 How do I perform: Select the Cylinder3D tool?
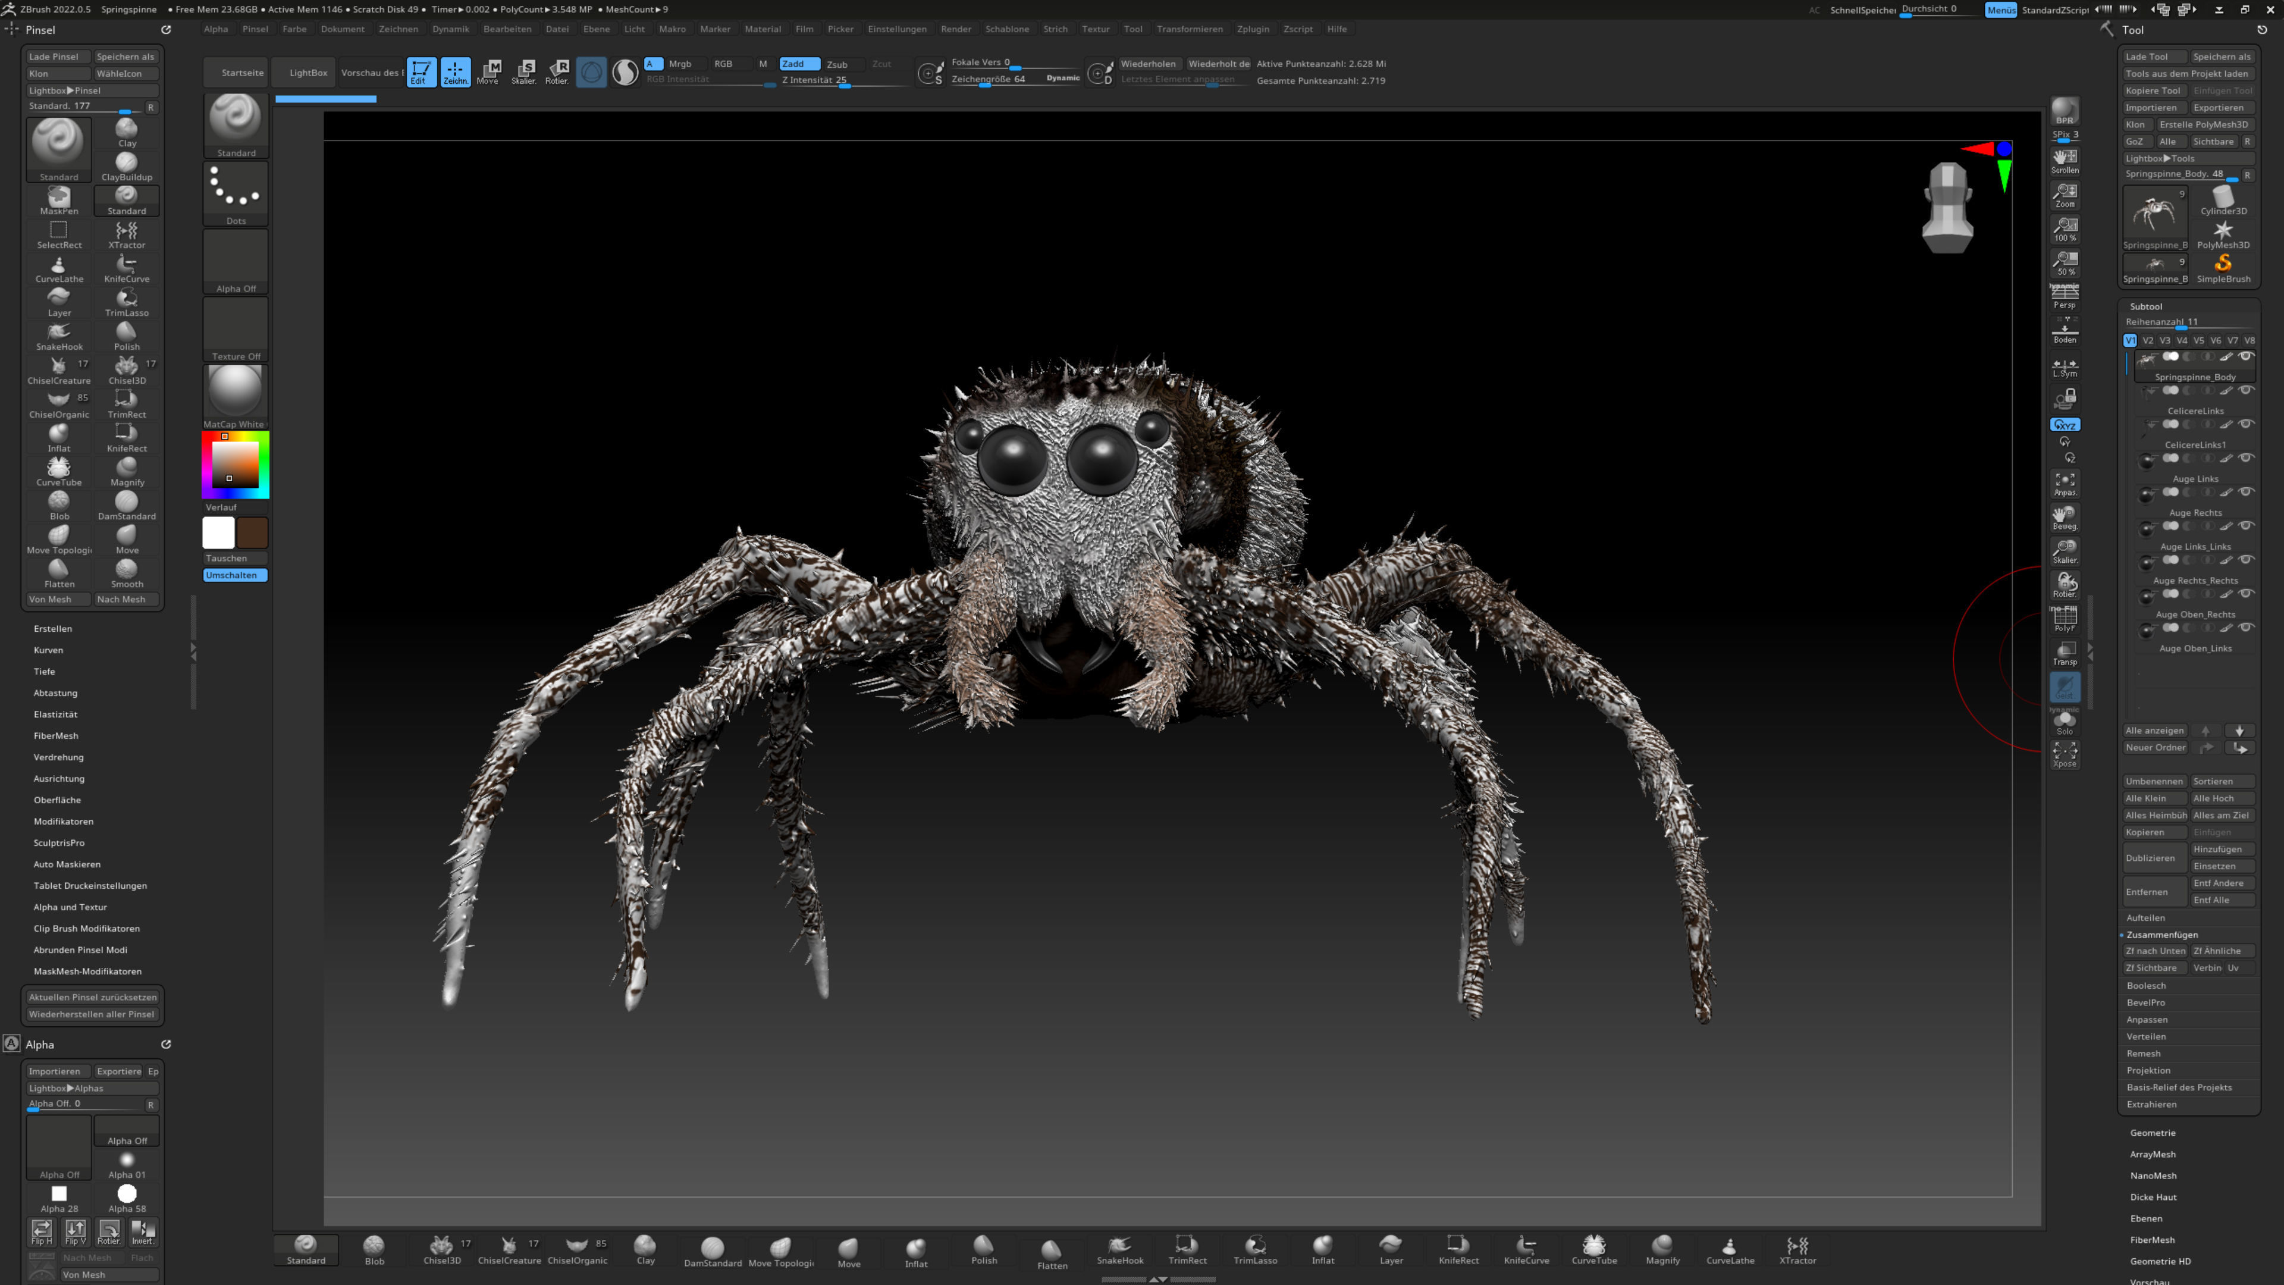pos(2223,201)
